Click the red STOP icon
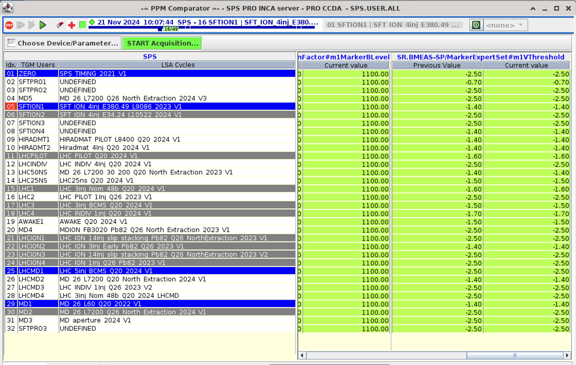The image size is (576, 365). pos(9,25)
